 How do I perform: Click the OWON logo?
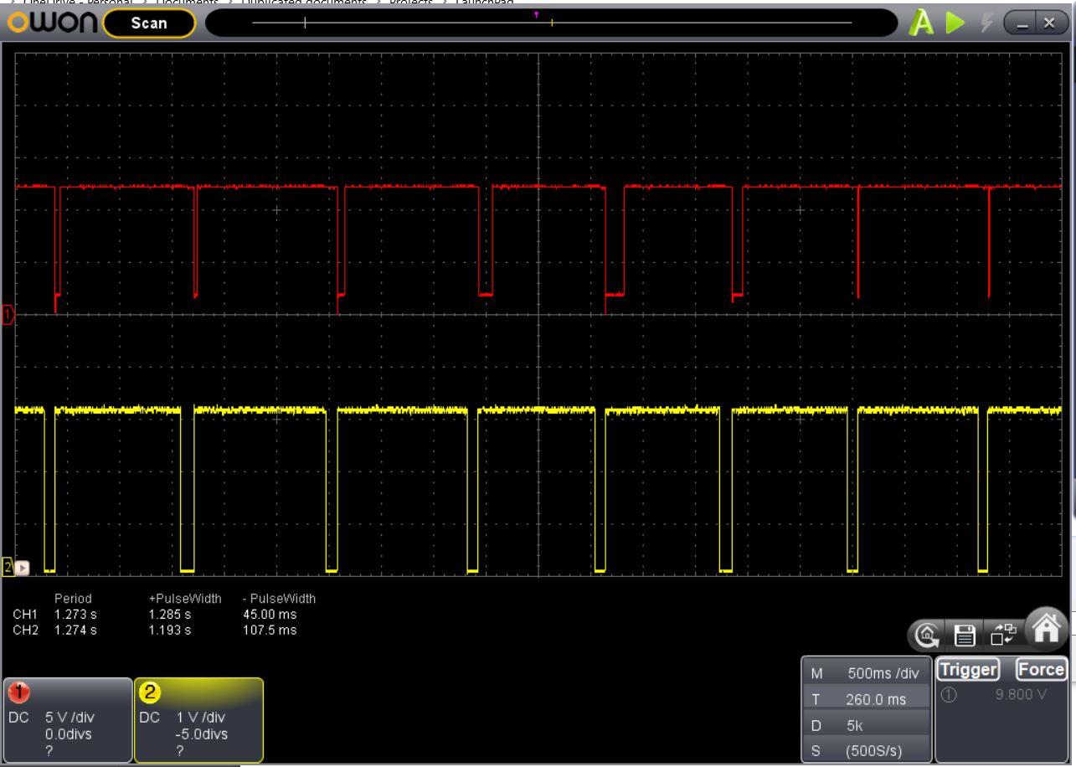click(x=52, y=23)
